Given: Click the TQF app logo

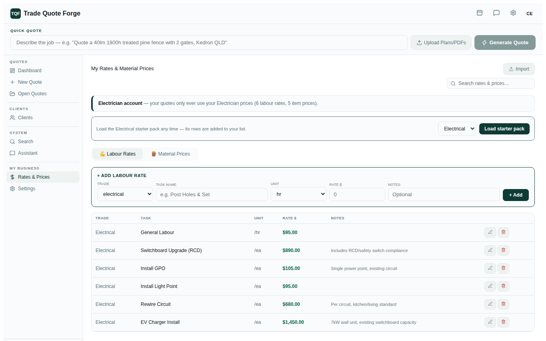Looking at the screenshot, I should [16, 14].
